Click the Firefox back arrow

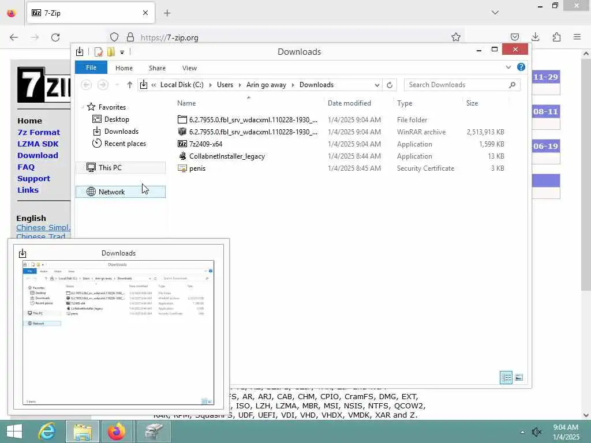coord(14,37)
